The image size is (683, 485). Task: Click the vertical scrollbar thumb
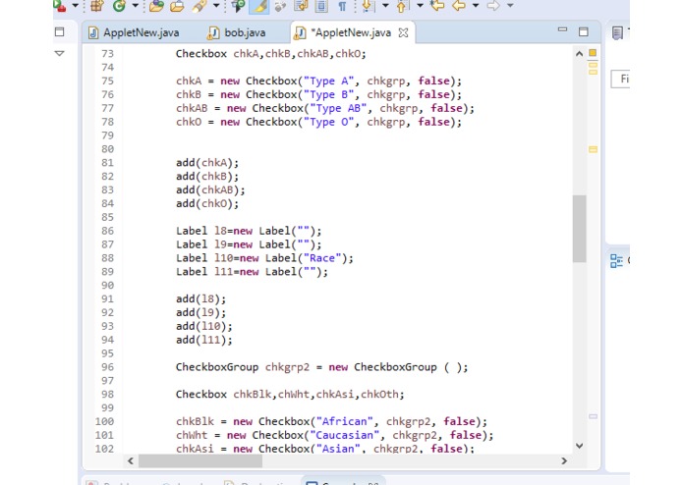[580, 229]
